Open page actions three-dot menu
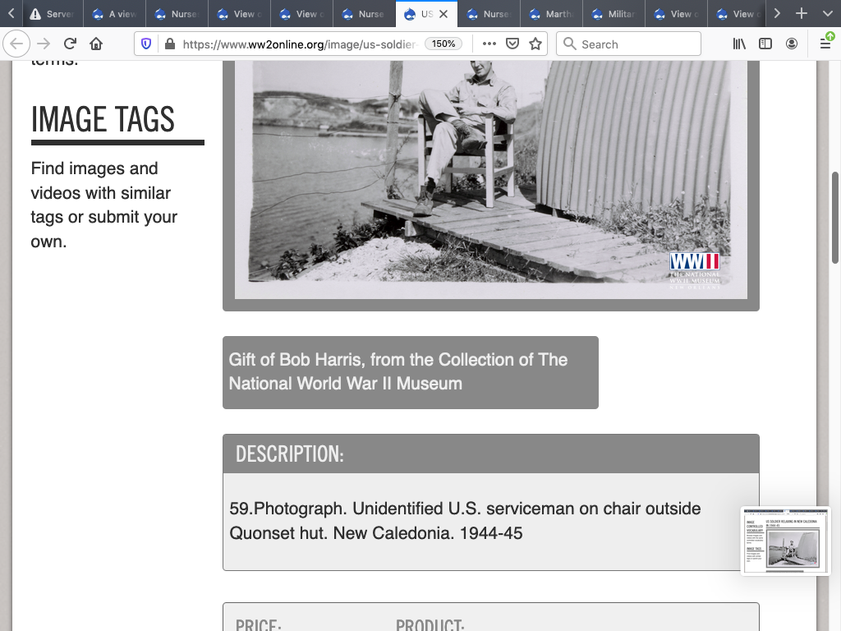This screenshot has width=841, height=631. coord(489,44)
